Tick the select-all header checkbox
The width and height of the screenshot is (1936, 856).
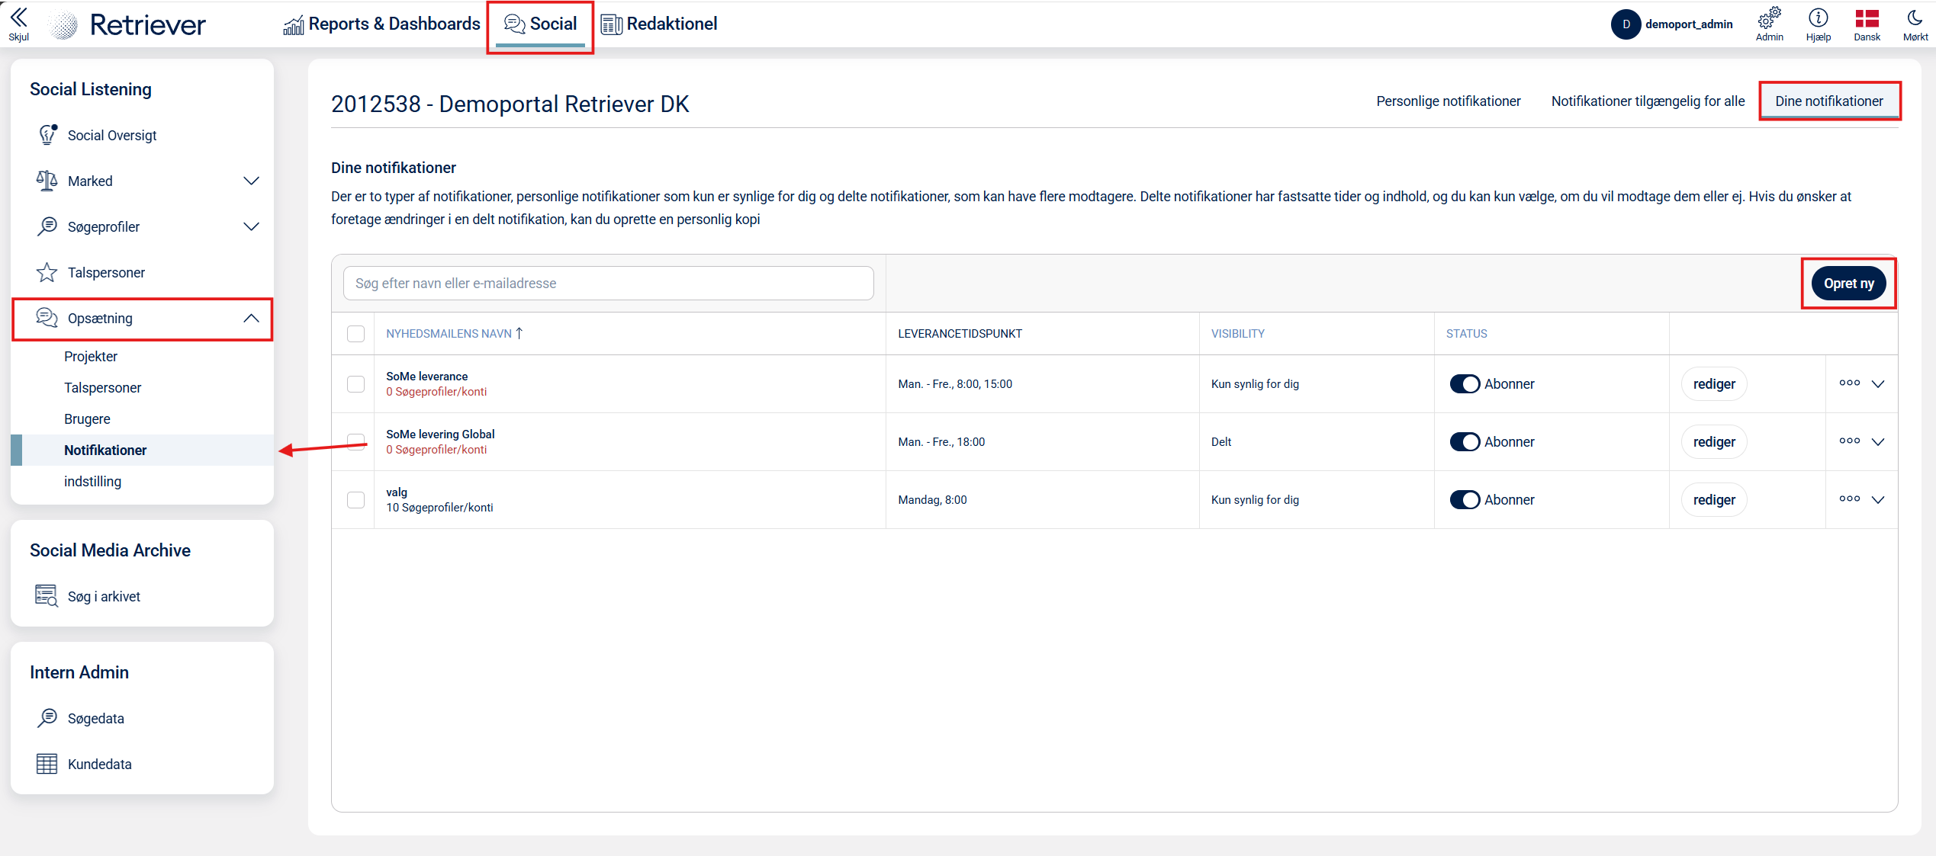pos(355,334)
